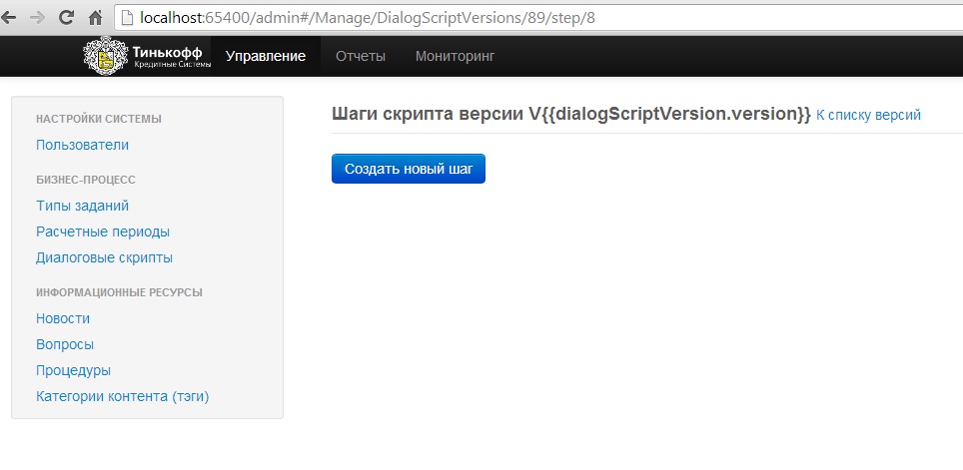Switch to the Мониторинг tab
The image size is (963, 470).
coord(456,57)
